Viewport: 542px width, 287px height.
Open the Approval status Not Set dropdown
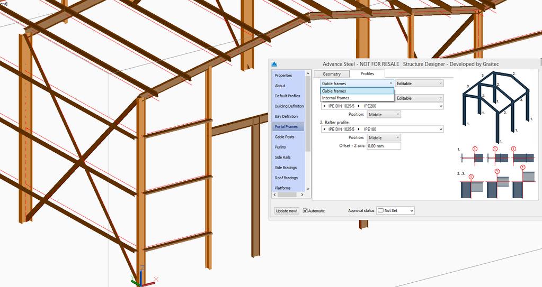point(395,210)
